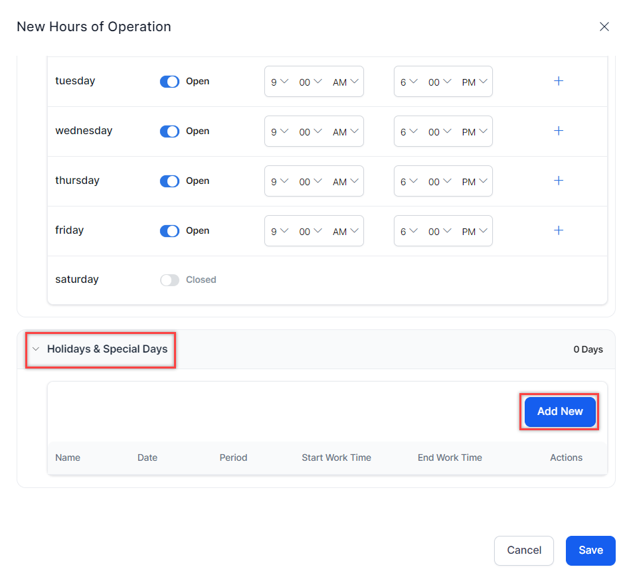The height and width of the screenshot is (579, 625).
Task: Open the tuesday start hour dropdown
Action: click(279, 82)
